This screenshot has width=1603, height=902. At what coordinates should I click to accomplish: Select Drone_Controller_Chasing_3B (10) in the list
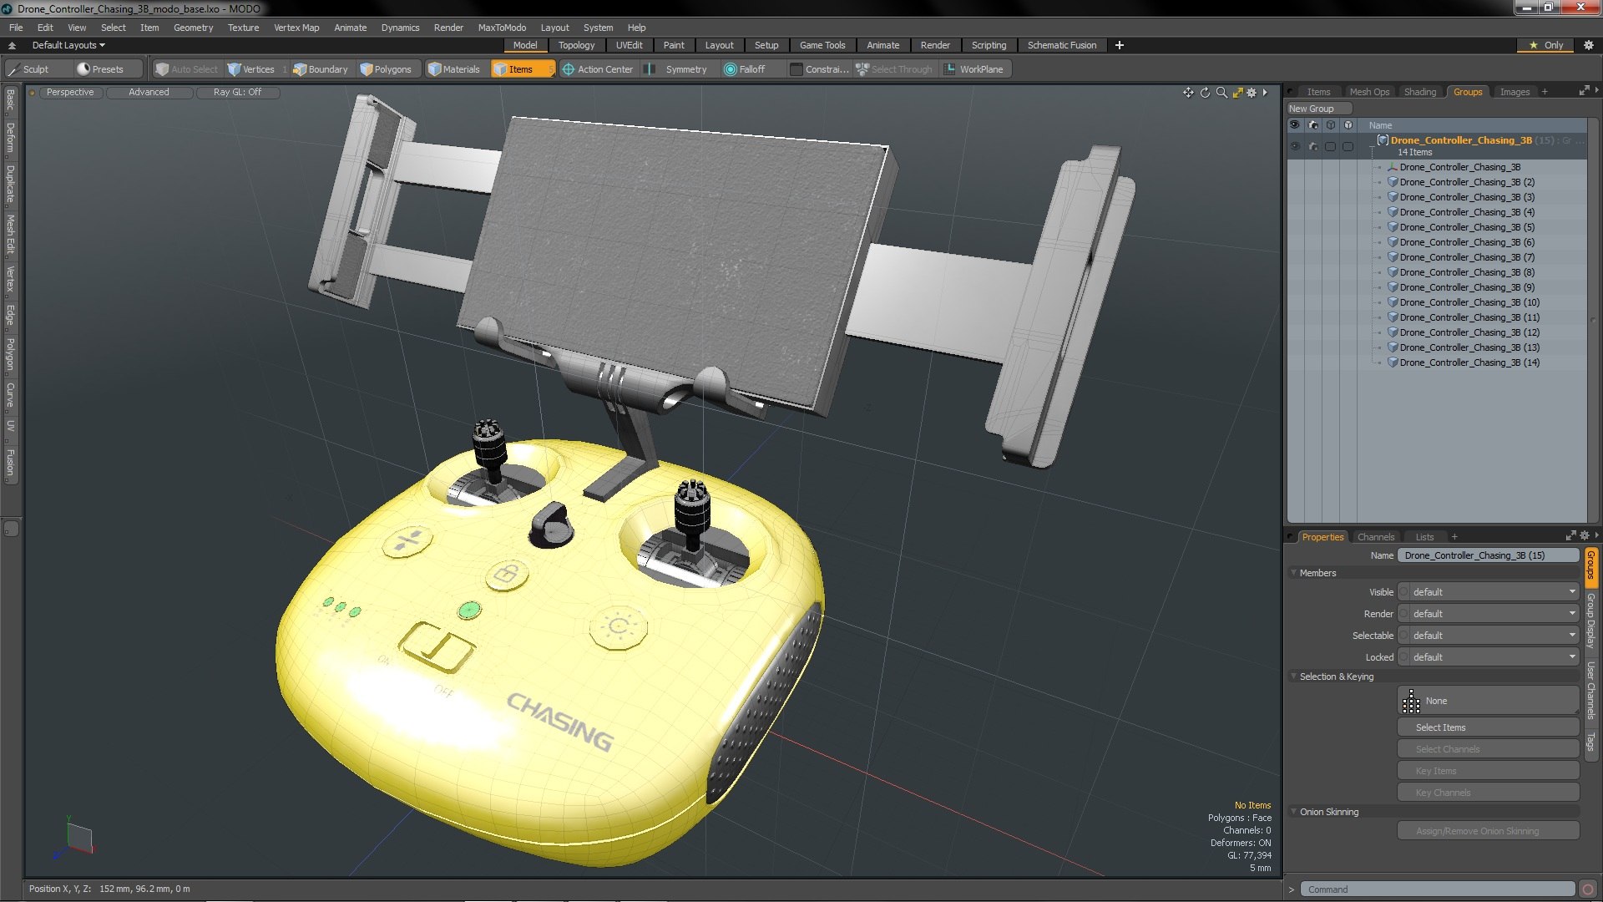pos(1469,302)
